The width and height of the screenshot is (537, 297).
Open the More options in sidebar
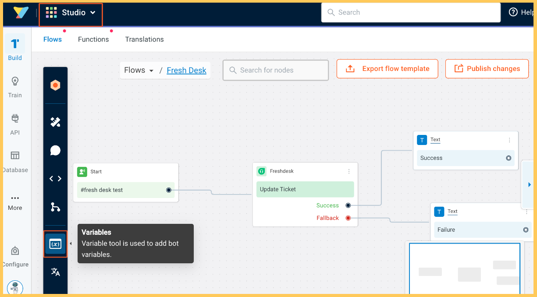pyautogui.click(x=15, y=202)
